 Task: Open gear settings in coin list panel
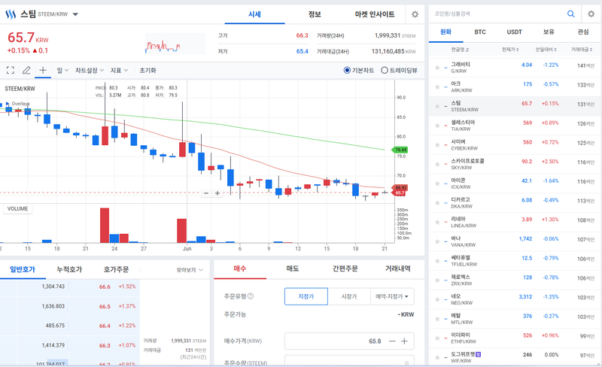(591, 14)
